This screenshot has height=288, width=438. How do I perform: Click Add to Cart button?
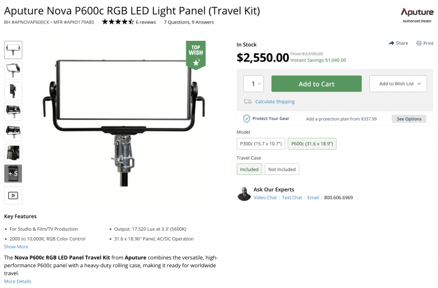tap(316, 84)
